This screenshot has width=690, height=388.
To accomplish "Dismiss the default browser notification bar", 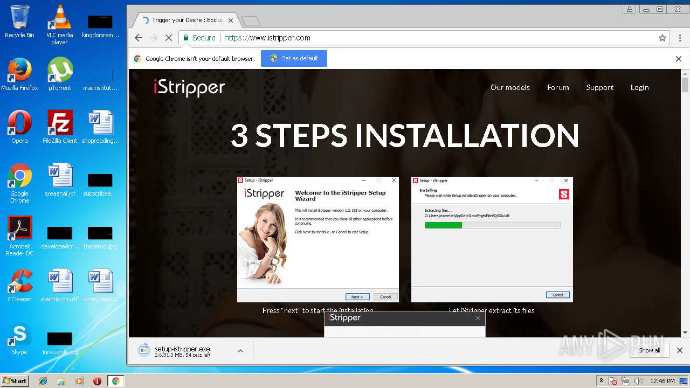I will pos(679,59).
